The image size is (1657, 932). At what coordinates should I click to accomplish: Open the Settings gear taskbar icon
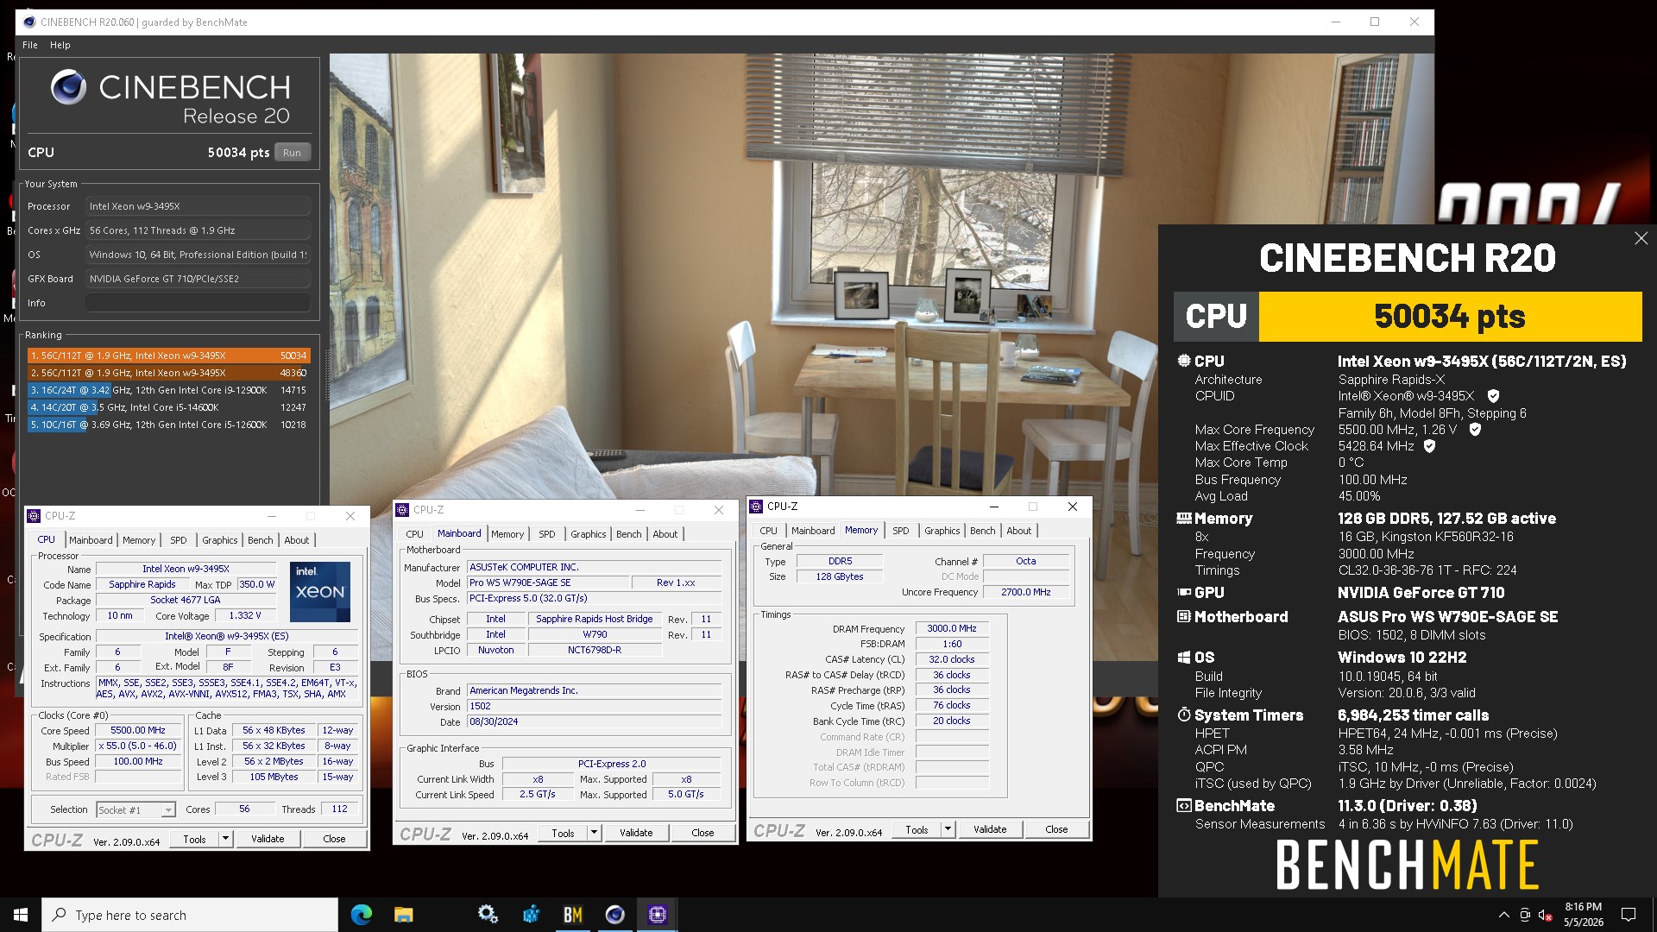coord(488,915)
